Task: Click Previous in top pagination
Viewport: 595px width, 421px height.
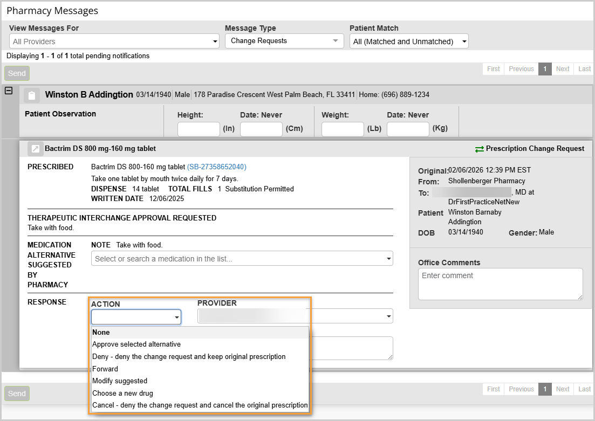Action: 521,68
